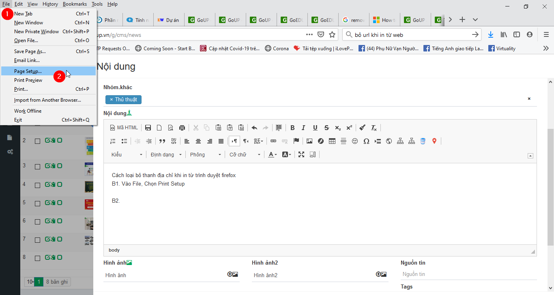Image resolution: width=554 pixels, height=295 pixels.
Task: Click the undo arrow in editor
Action: [x=254, y=128]
